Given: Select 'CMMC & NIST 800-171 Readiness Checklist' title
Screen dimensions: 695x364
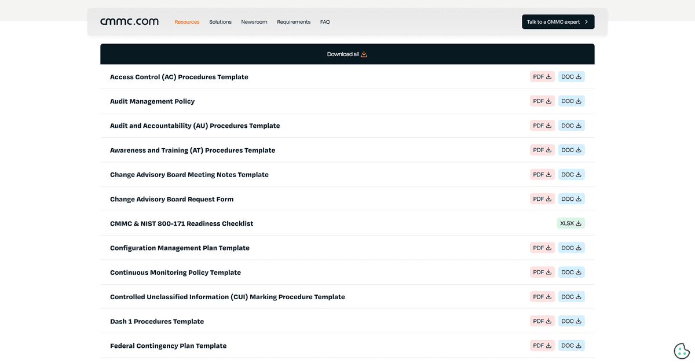Looking at the screenshot, I should click(181, 223).
